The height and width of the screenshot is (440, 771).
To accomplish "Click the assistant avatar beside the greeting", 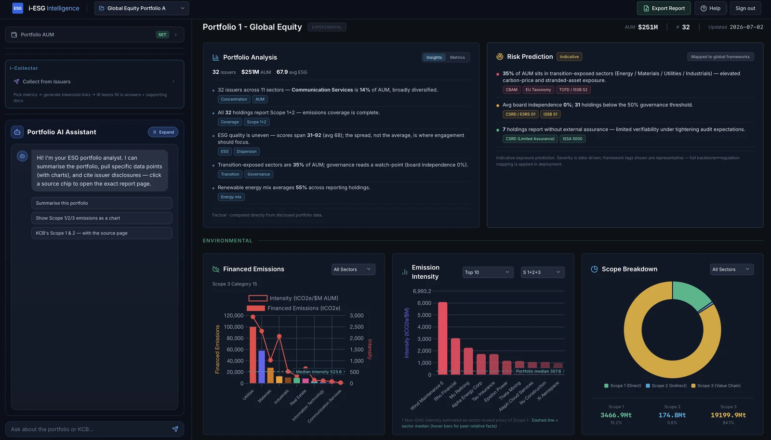I will click(x=22, y=156).
